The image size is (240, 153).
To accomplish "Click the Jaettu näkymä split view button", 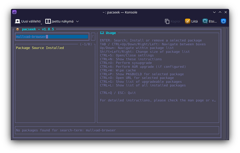I will click(59, 22).
